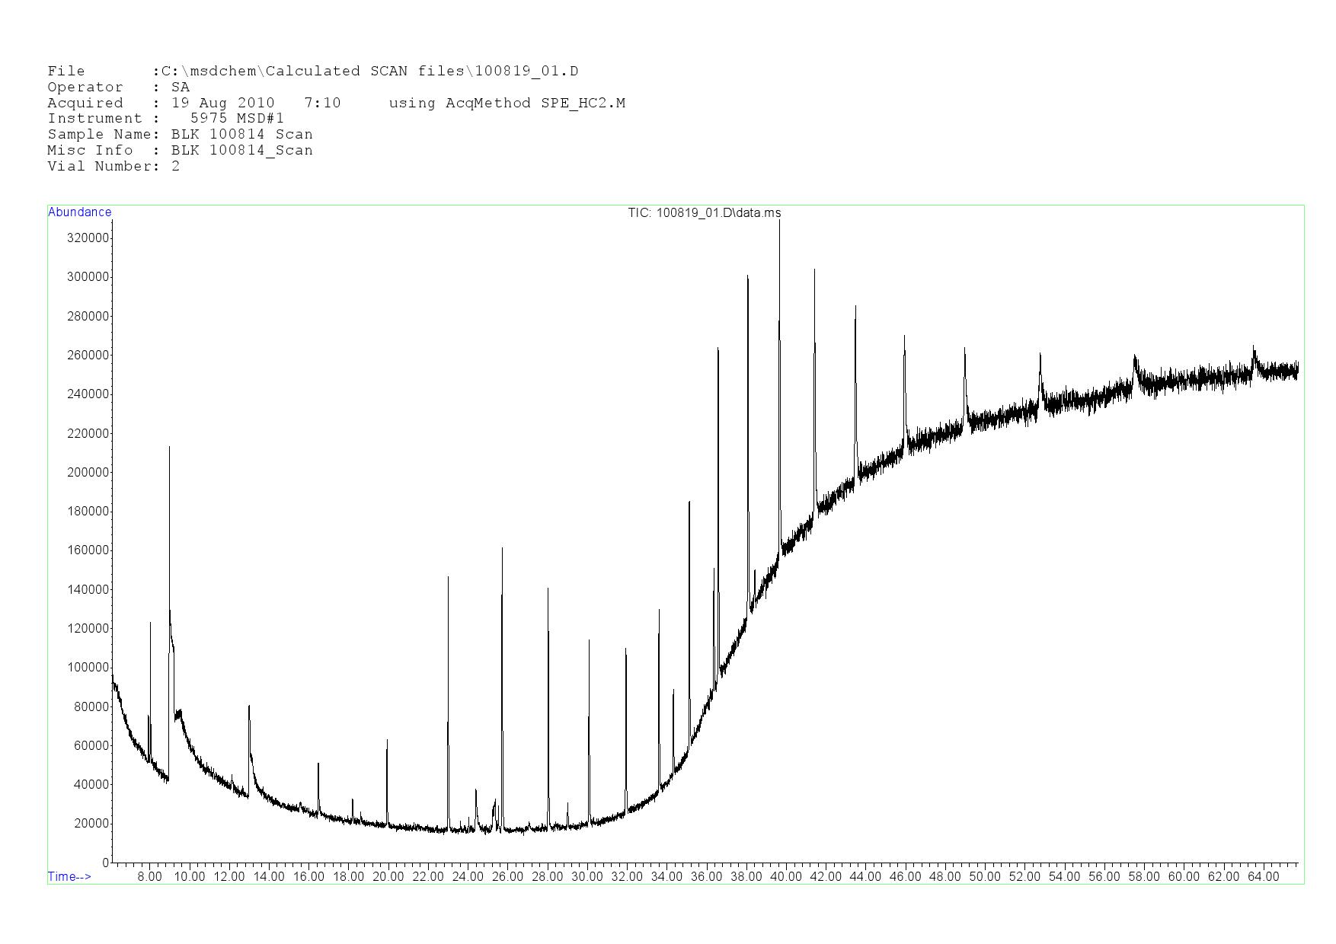Click the 320000 tick on abundance axis

pos(88,238)
